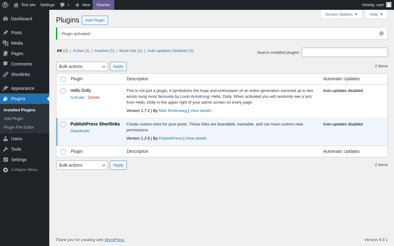Click the Comments icon in sidebar
The width and height of the screenshot is (394, 246).
[x=6, y=64]
